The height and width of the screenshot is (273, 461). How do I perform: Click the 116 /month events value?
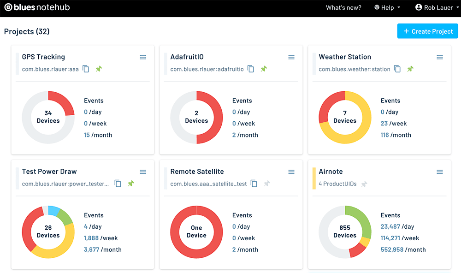(396, 135)
